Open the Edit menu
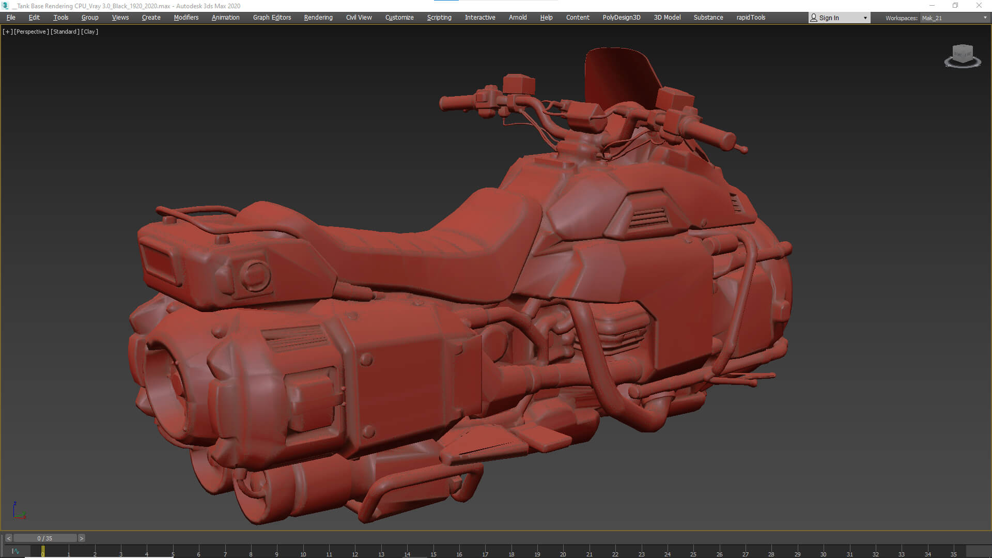This screenshot has height=558, width=992. (34, 18)
